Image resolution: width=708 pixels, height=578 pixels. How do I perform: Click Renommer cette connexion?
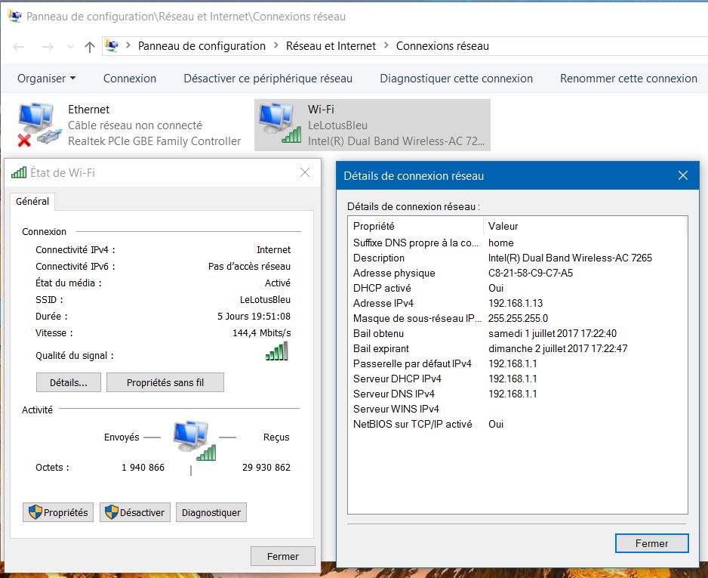pyautogui.click(x=628, y=79)
